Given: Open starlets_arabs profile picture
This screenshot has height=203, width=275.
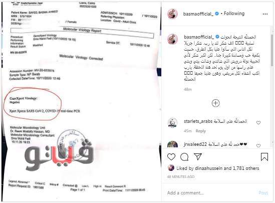Looking at the screenshot, I should pos(173,123).
